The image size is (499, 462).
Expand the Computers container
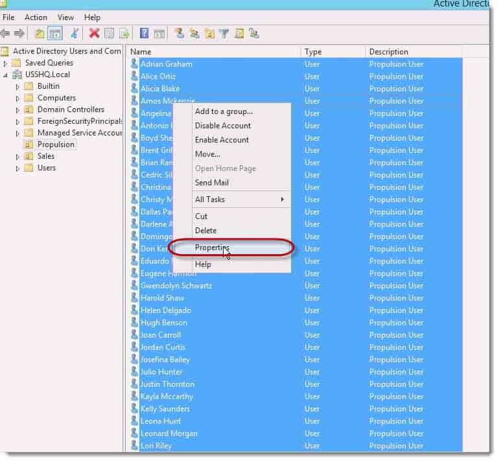(x=17, y=98)
